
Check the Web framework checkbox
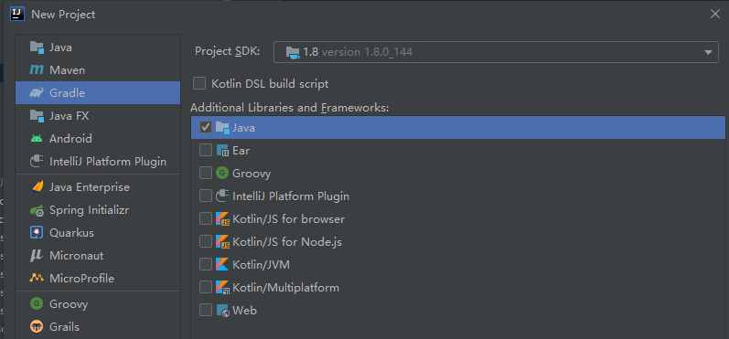(206, 310)
